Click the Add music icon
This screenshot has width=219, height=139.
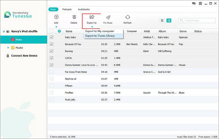[56, 17]
